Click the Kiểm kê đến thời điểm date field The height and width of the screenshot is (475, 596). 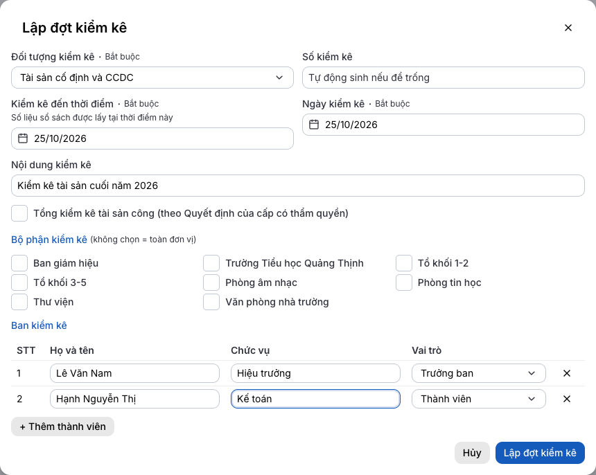coord(152,138)
